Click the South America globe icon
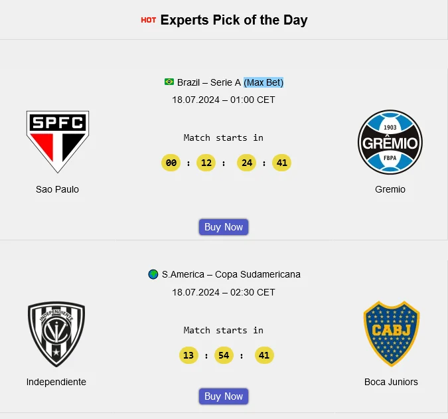The image size is (448, 419). click(153, 274)
